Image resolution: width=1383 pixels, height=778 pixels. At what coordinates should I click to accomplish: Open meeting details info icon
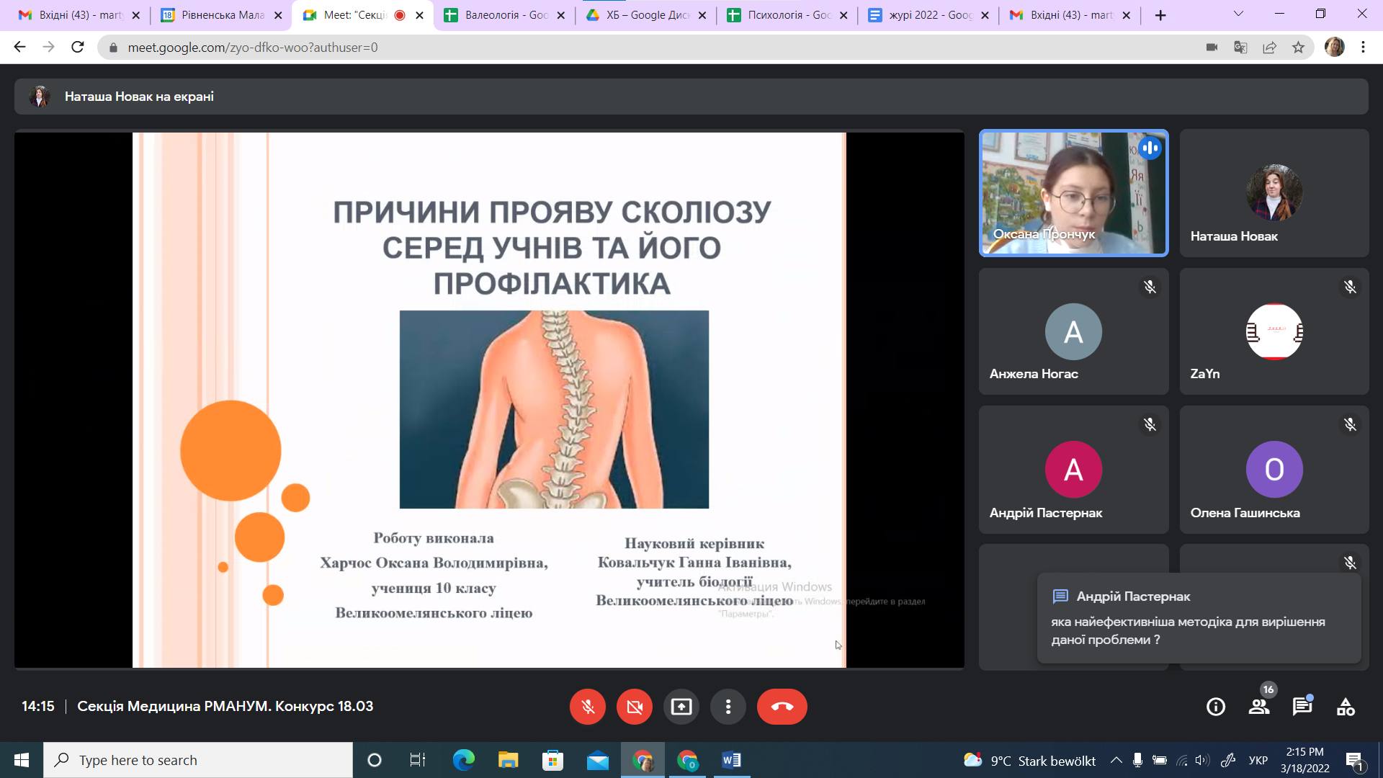pyautogui.click(x=1216, y=707)
